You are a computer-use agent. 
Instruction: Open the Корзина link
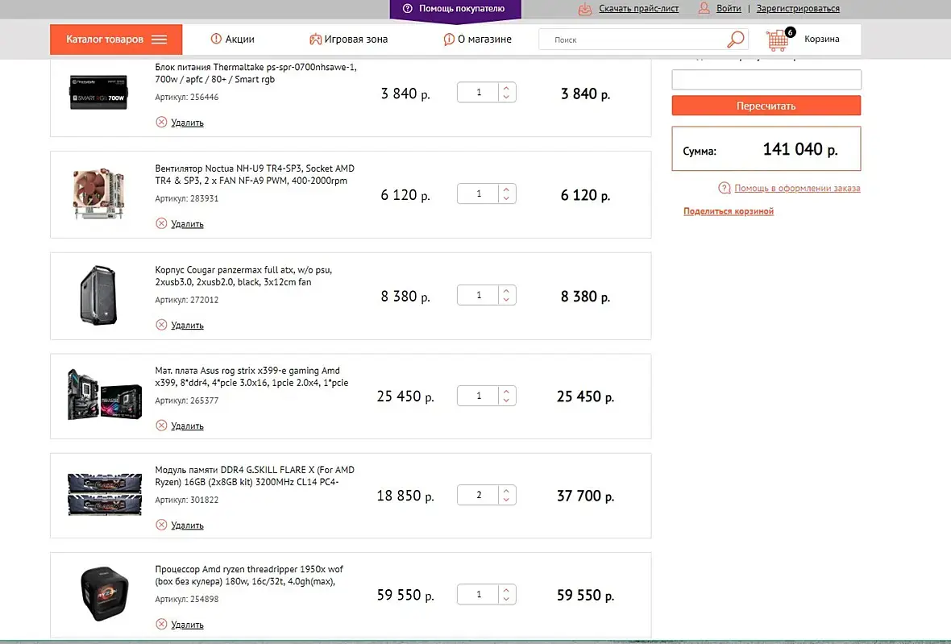tap(822, 39)
